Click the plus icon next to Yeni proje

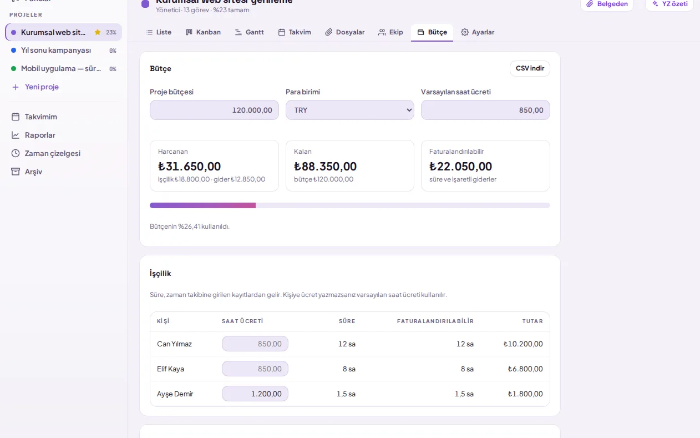point(16,87)
